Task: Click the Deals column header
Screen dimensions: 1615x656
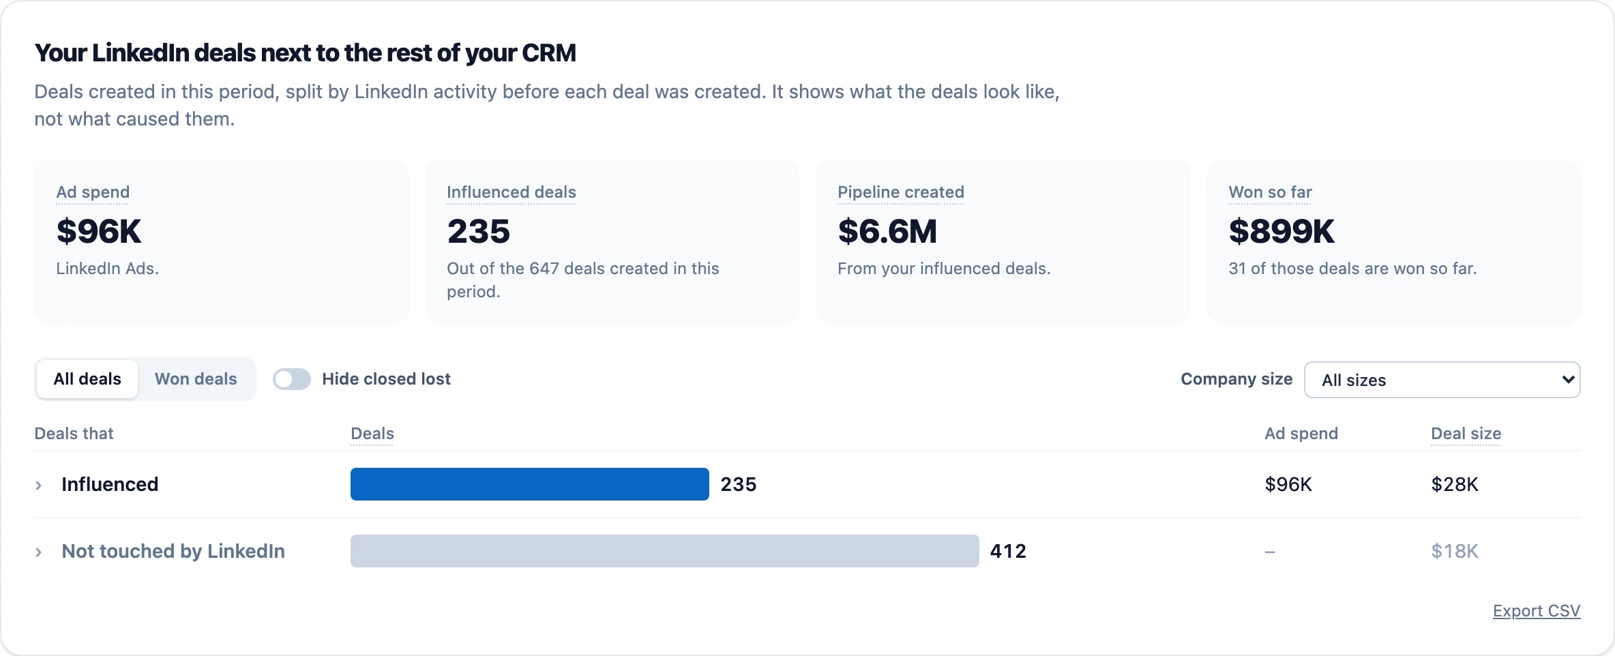Action: 372,434
